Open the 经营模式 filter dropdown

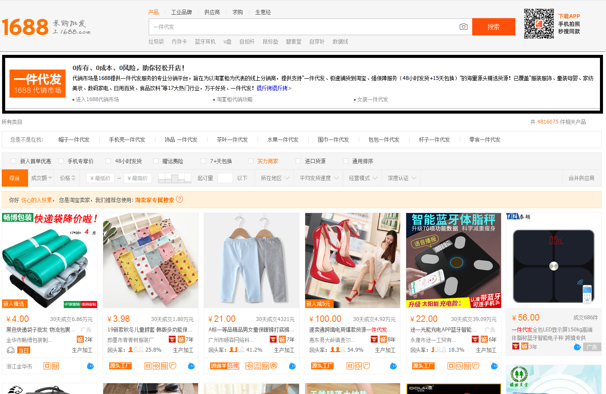pos(363,178)
